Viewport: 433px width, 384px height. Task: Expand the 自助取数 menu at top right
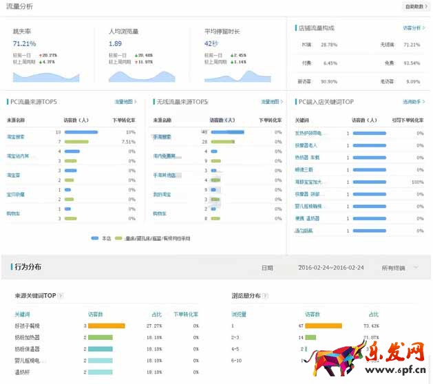414,6
